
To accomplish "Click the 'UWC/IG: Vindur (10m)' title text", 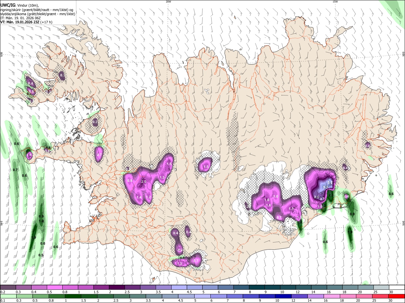I will pyautogui.click(x=19, y=5).
